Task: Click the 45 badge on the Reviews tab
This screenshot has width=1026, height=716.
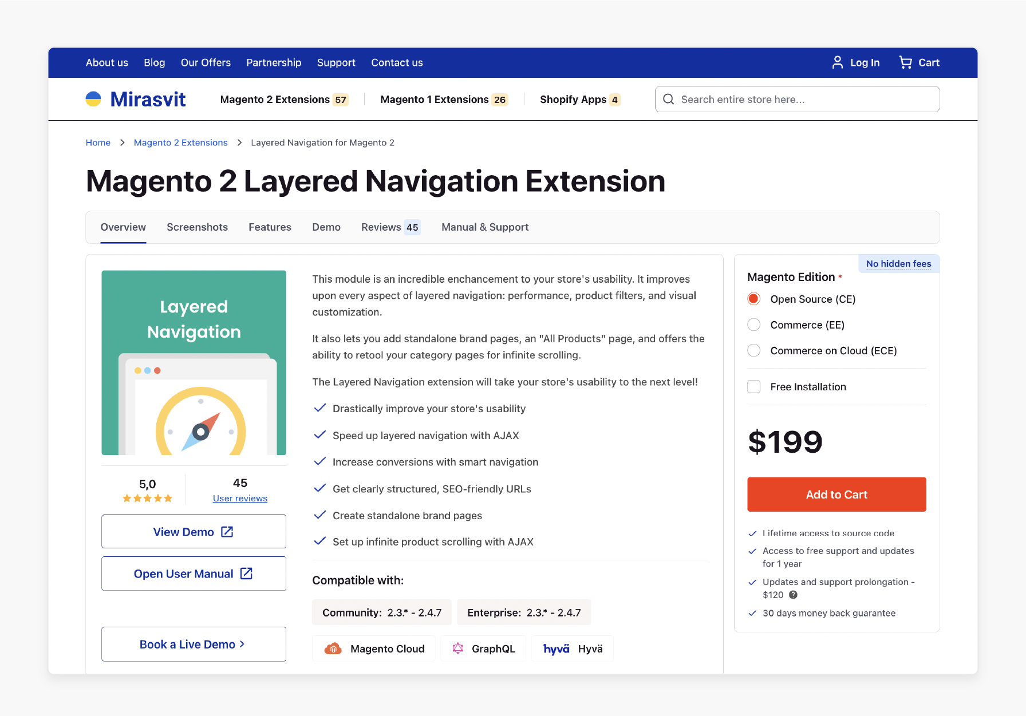Action: (412, 227)
